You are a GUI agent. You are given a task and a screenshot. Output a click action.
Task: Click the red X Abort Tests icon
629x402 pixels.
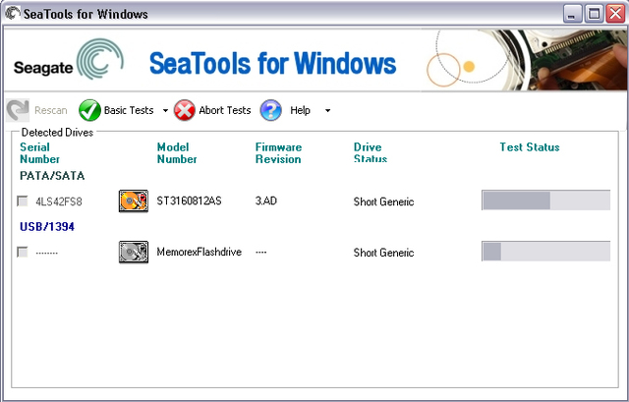(184, 110)
